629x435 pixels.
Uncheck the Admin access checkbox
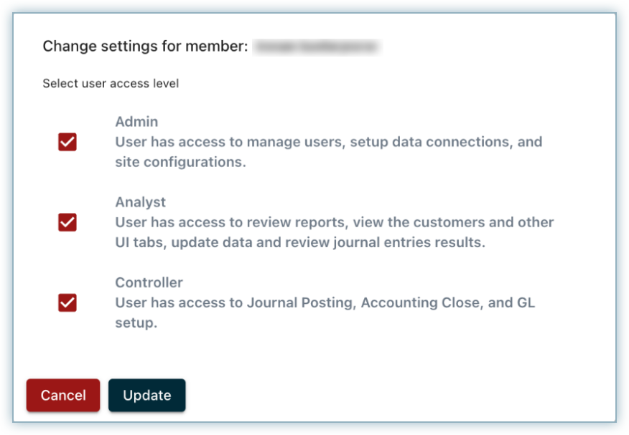pyautogui.click(x=67, y=142)
